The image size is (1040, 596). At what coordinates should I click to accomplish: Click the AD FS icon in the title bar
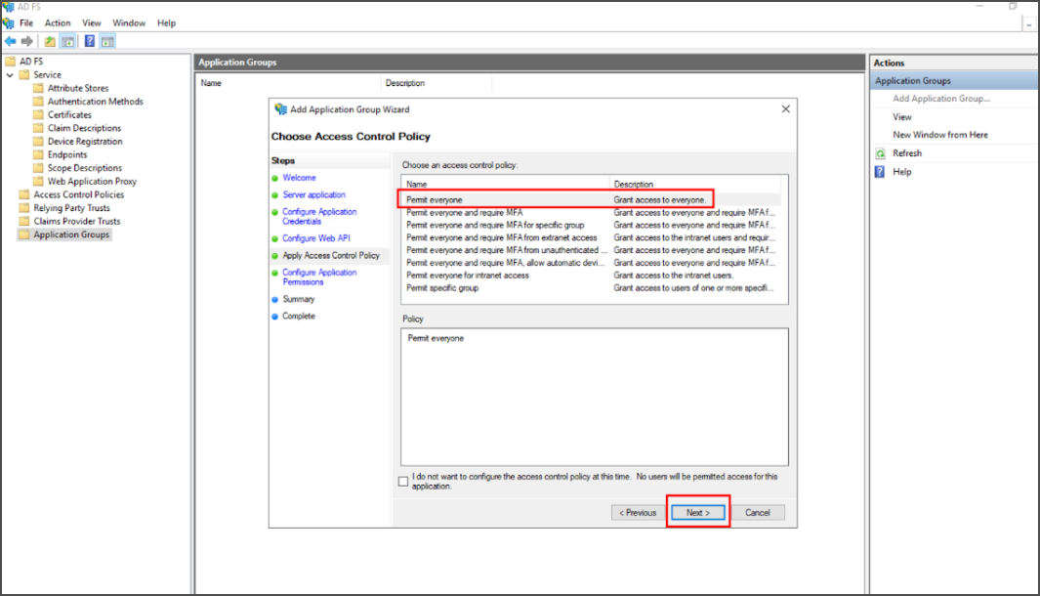pyautogui.click(x=9, y=6)
